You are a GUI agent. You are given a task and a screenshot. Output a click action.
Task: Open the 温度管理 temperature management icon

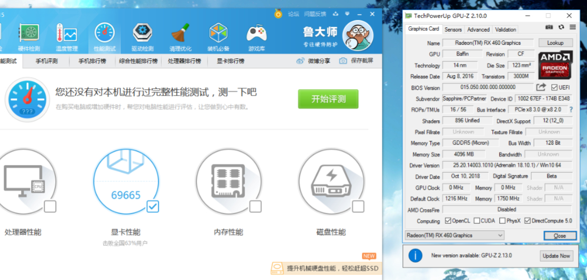tap(67, 33)
